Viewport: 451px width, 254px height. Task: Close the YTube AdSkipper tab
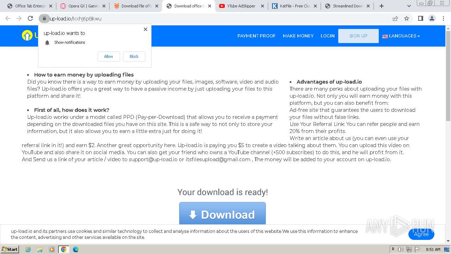(262, 6)
